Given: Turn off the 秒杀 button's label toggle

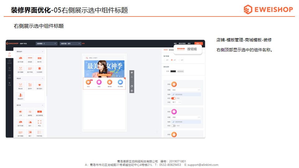Looking at the screenshot, I should pos(173,98).
